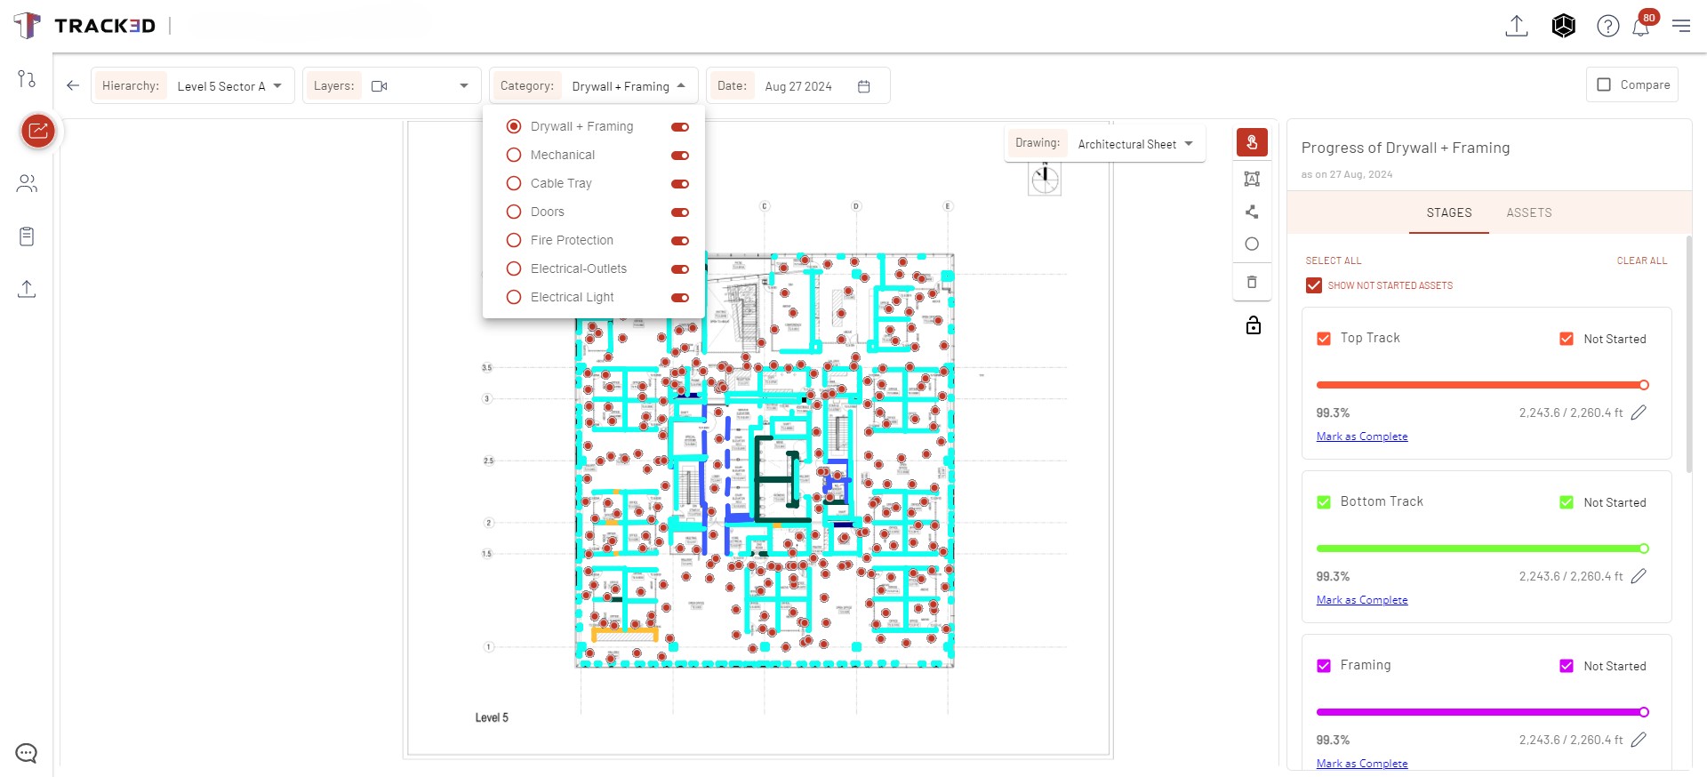
Task: Click the Track3D logo icon
Action: [x=28, y=25]
